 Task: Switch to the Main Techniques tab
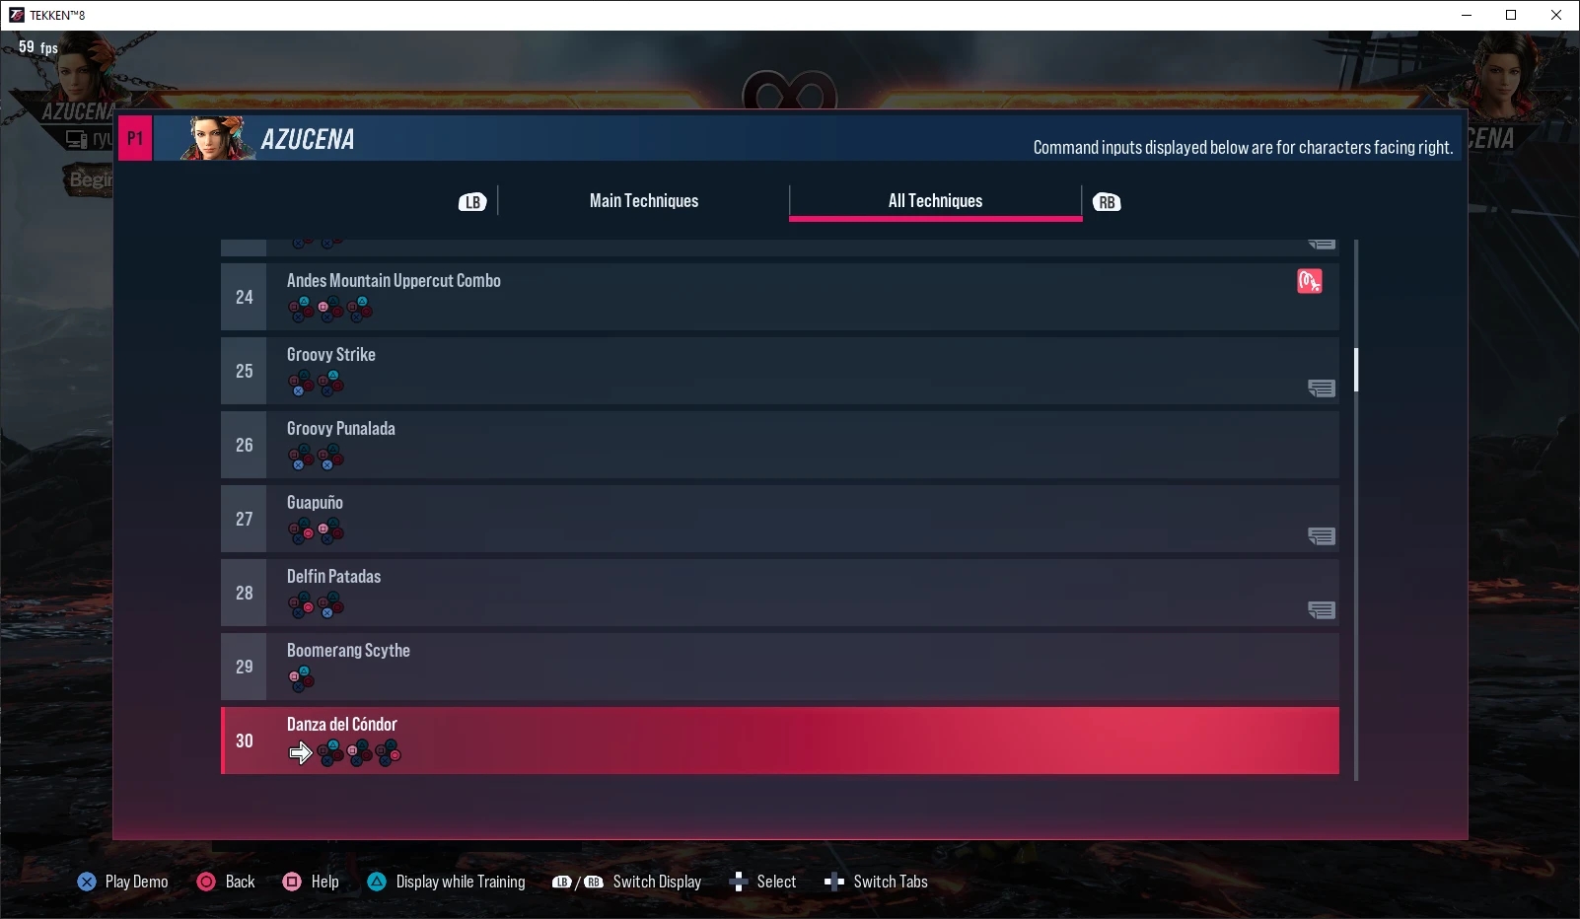[644, 200]
